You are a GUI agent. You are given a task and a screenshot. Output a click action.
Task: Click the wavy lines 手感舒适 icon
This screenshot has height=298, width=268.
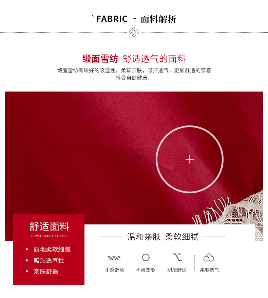click(x=114, y=258)
